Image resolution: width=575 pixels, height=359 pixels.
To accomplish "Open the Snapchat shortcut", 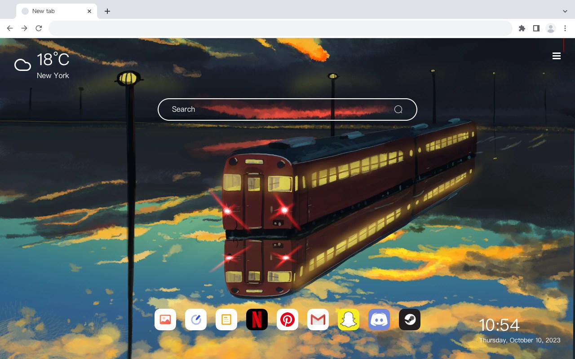I will (x=349, y=320).
